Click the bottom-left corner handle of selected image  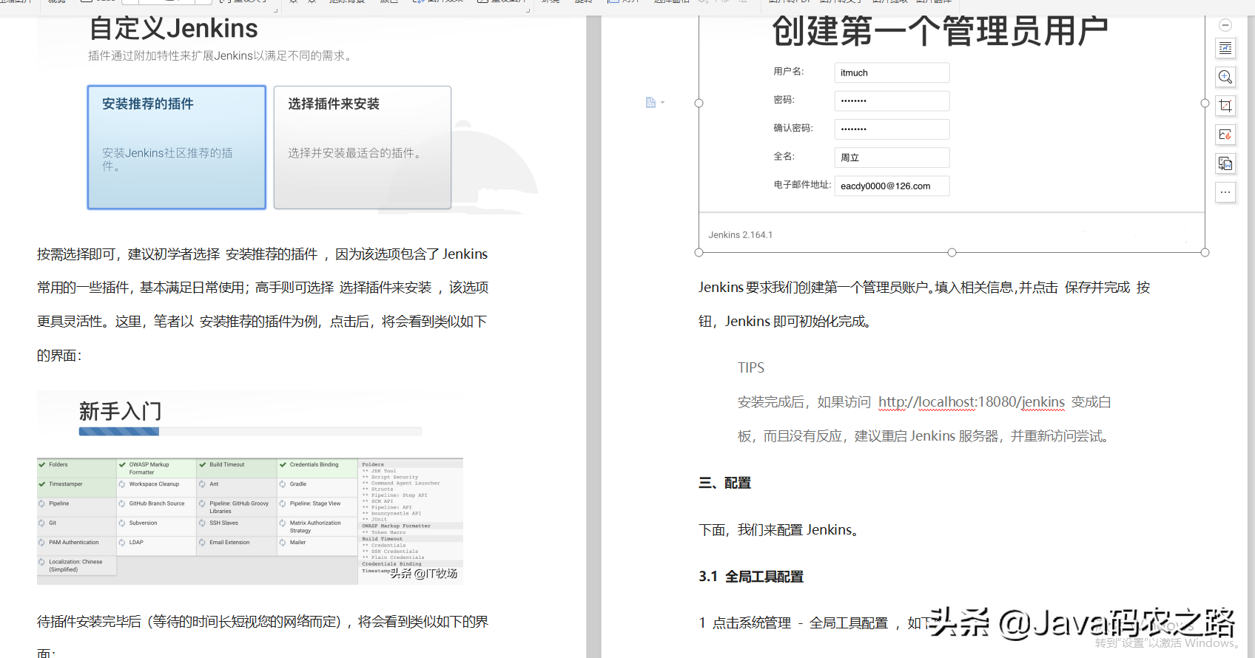[x=699, y=253]
